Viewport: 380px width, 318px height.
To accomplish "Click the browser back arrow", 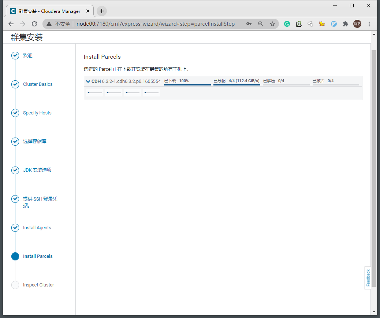I will [11, 24].
